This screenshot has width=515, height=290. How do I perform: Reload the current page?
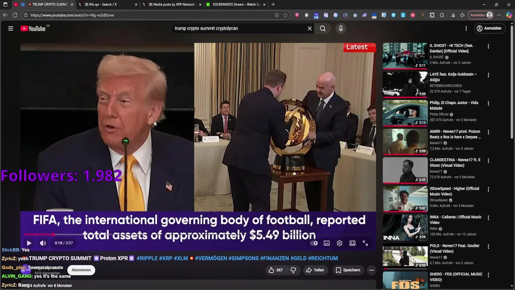pos(15,15)
